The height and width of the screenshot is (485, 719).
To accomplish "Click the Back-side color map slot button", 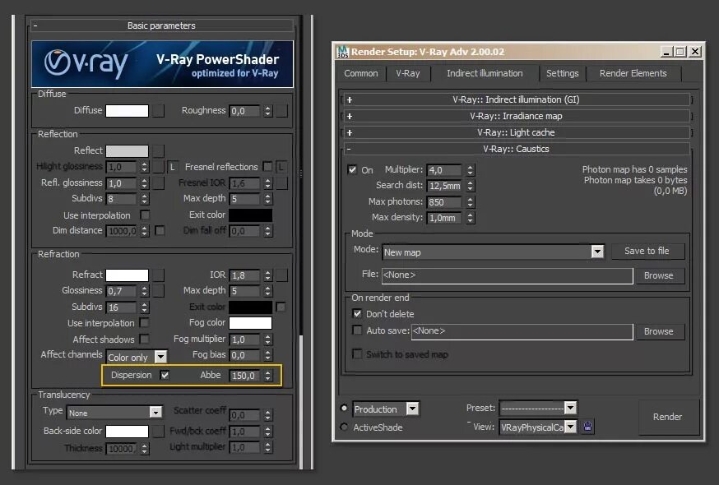I will pos(159,432).
